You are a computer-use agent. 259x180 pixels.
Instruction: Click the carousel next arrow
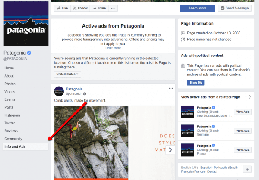[171, 150]
